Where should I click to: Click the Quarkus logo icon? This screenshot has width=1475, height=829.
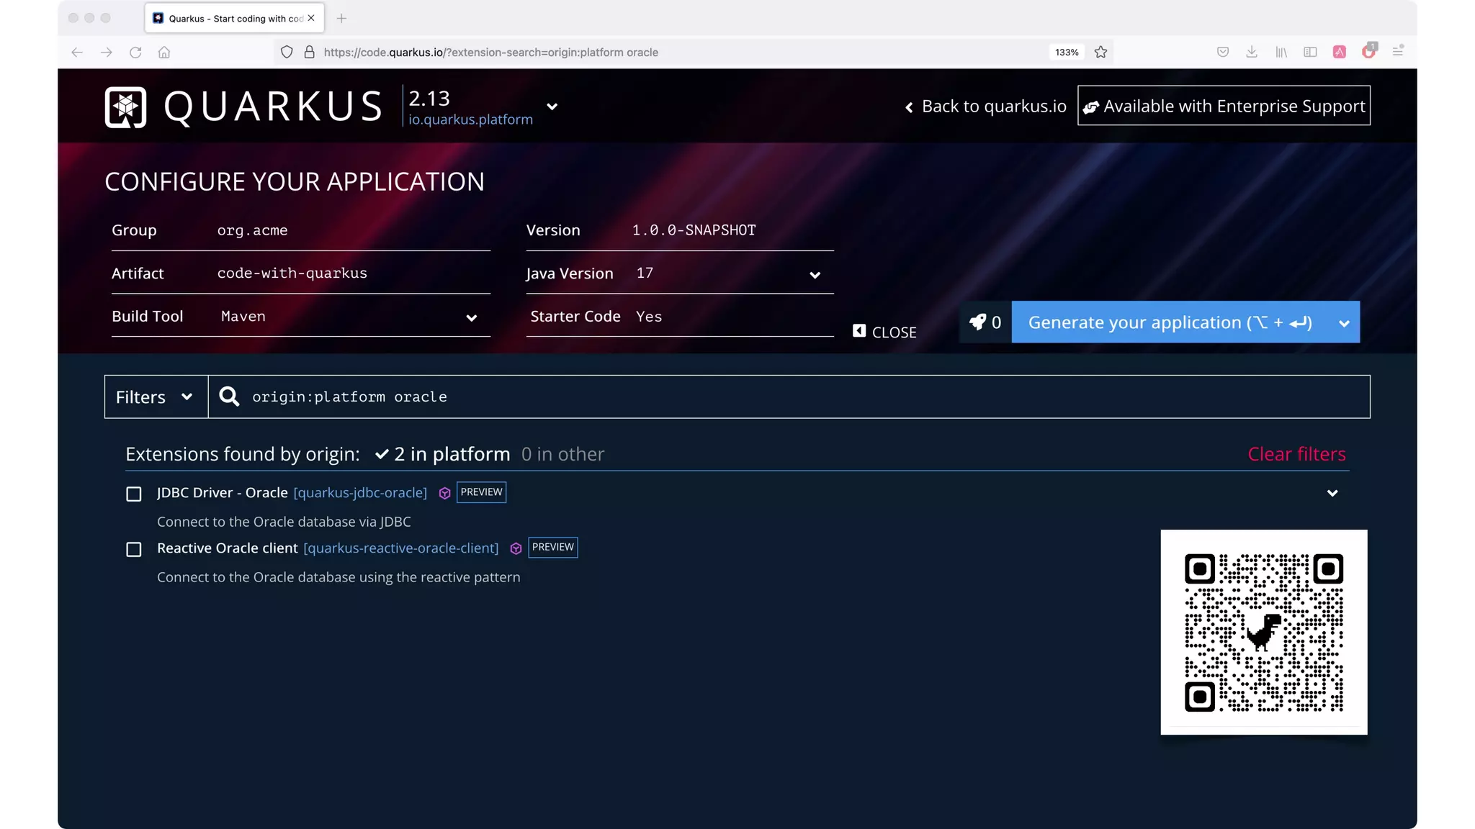(125, 107)
